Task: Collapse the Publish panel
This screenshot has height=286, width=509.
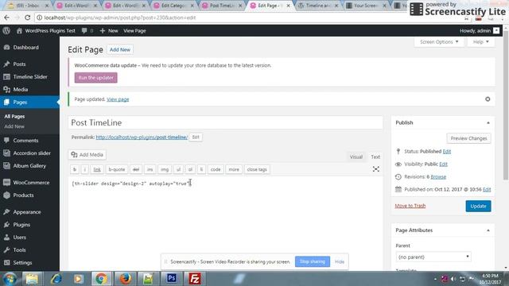Action: 488,123
